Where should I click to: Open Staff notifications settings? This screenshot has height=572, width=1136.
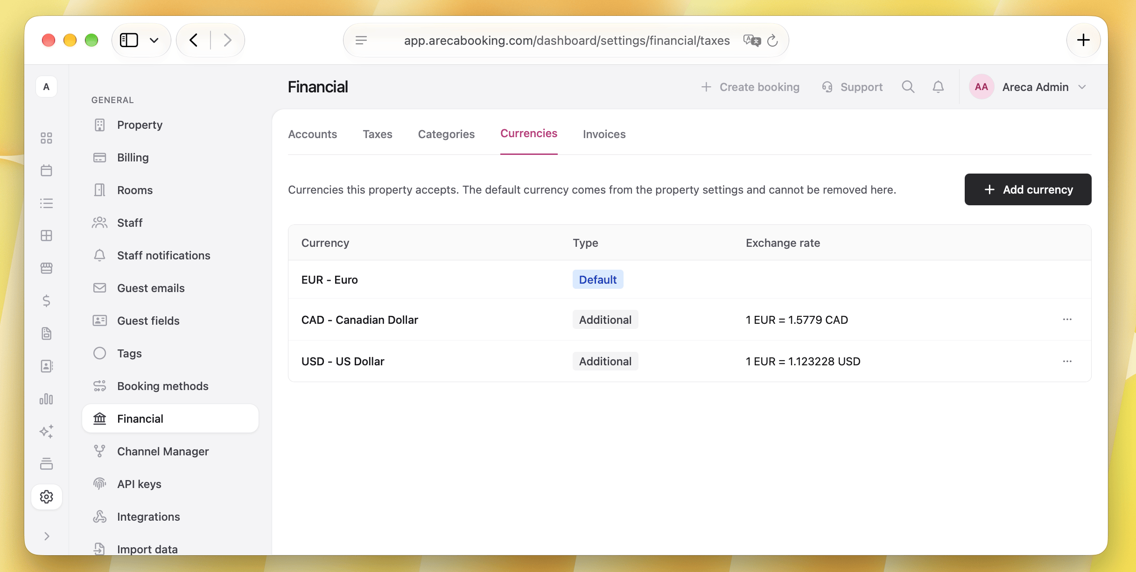[x=170, y=255]
